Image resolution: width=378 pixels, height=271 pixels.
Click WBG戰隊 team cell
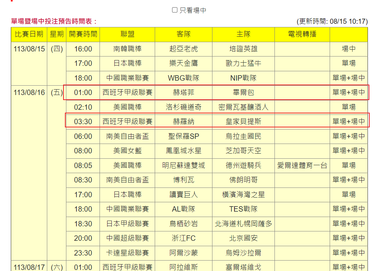(x=184, y=78)
